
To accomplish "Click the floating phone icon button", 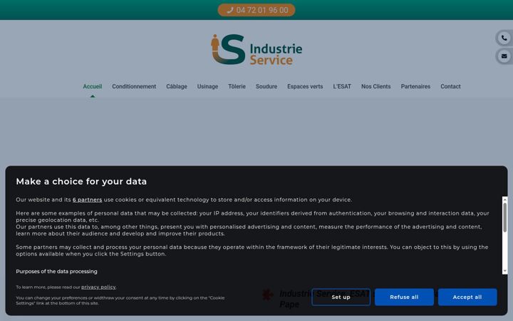I will (504, 38).
